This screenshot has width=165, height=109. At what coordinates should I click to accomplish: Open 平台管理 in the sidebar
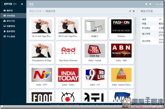13,37
